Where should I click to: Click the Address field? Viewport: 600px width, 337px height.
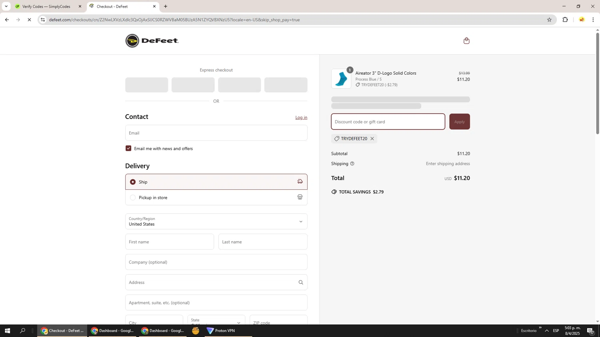216,282
